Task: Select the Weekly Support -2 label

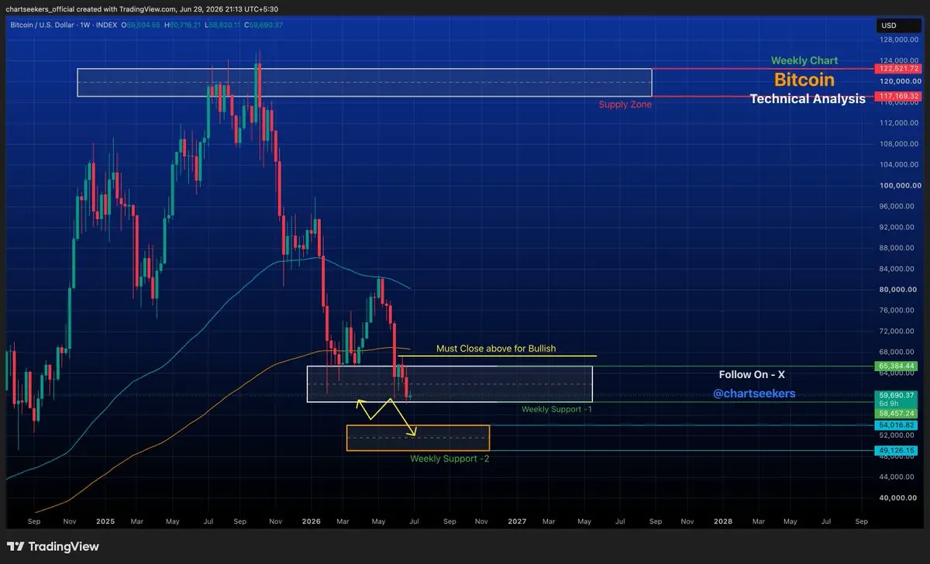Action: tap(449, 459)
